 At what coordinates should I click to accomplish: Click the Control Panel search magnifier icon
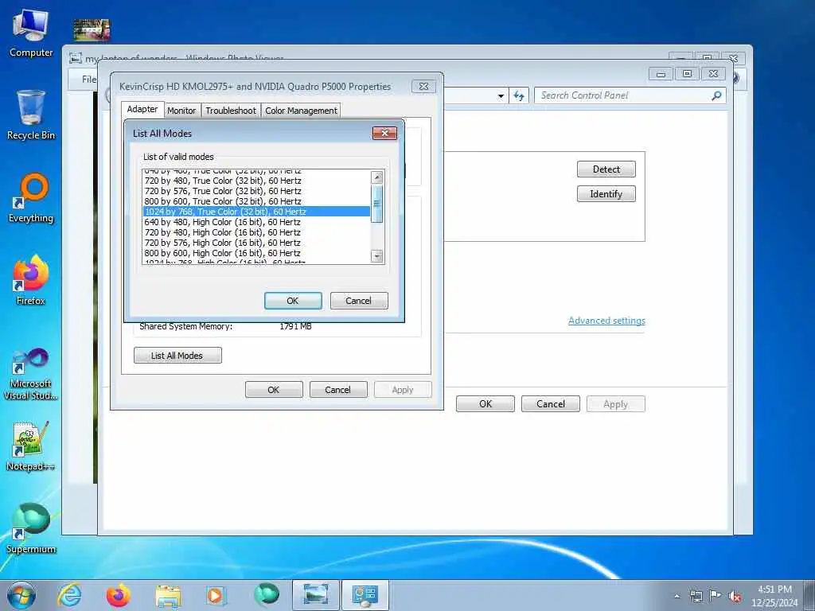coord(716,95)
